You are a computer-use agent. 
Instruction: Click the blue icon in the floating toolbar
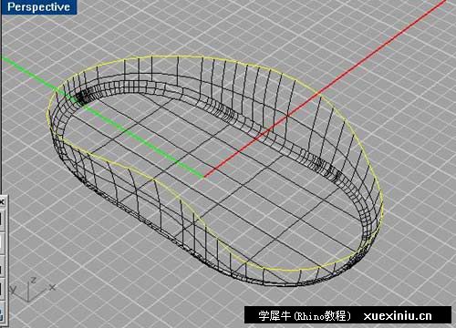pos(2,313)
